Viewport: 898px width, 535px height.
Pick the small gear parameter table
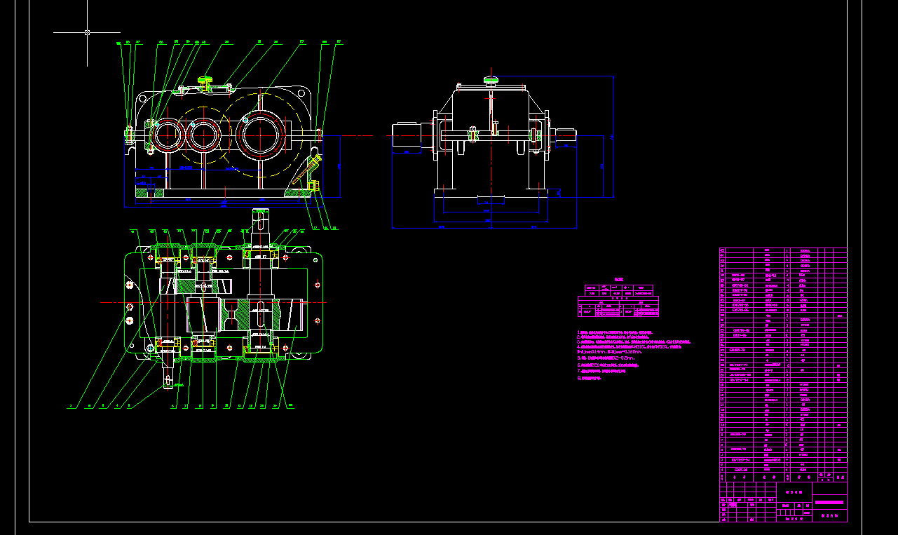(x=618, y=300)
